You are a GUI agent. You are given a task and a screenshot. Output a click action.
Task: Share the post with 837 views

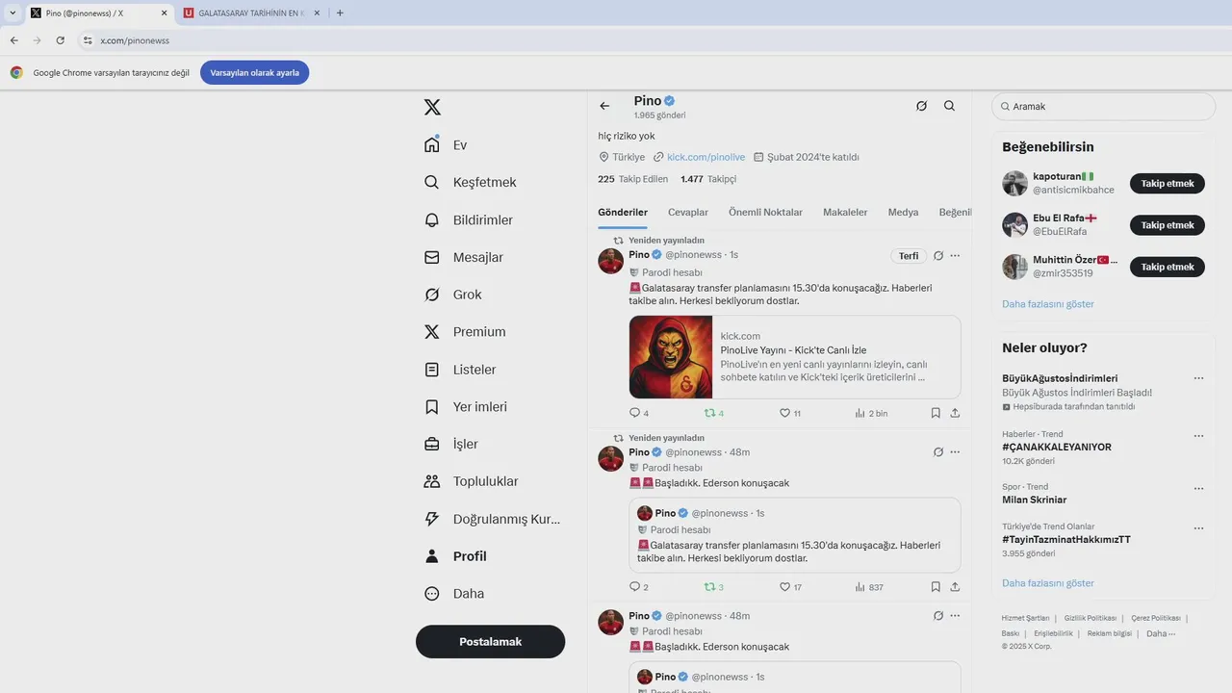pyautogui.click(x=955, y=587)
